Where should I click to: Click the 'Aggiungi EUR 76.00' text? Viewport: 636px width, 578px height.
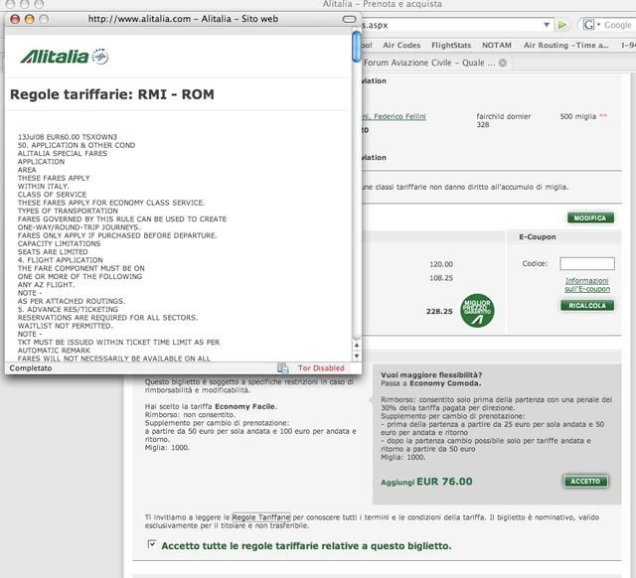pyautogui.click(x=426, y=482)
